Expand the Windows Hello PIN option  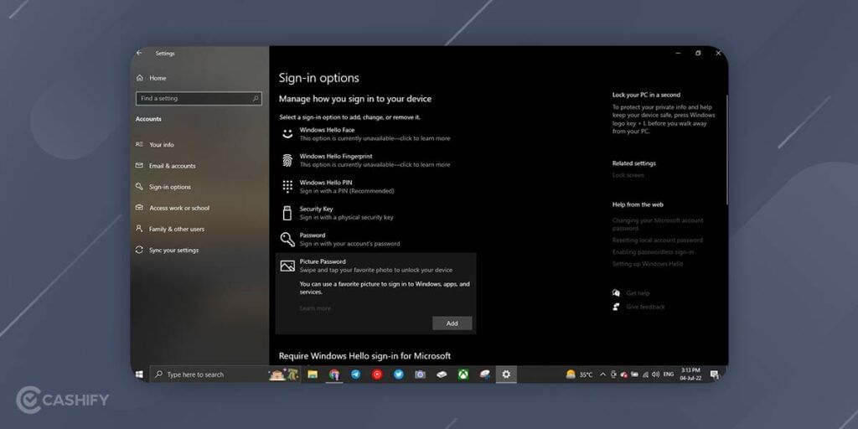click(376, 187)
